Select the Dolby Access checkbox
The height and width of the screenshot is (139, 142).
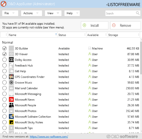[x=4, y=60]
